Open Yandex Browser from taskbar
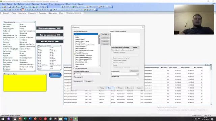The width and height of the screenshot is (216, 121). pos(15,119)
